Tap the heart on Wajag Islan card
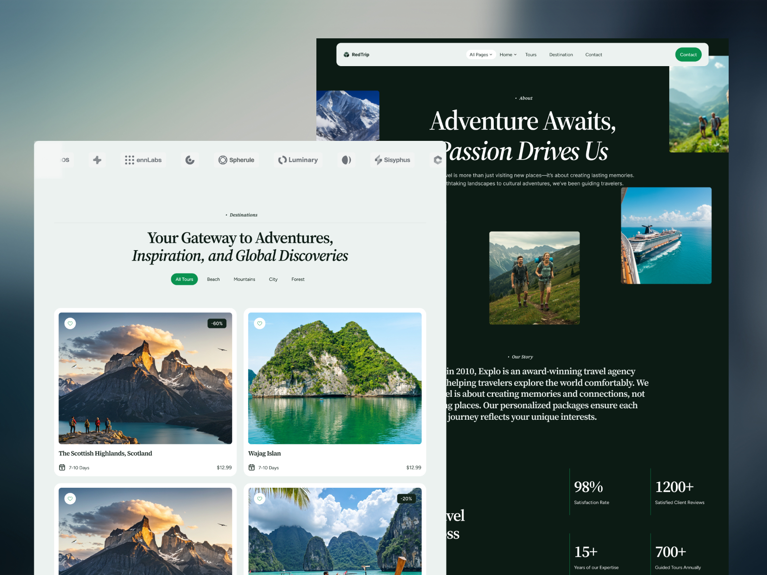This screenshot has height=575, width=767. click(x=260, y=323)
